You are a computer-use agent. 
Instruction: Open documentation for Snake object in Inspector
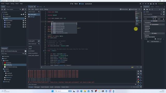coord(164,12)
